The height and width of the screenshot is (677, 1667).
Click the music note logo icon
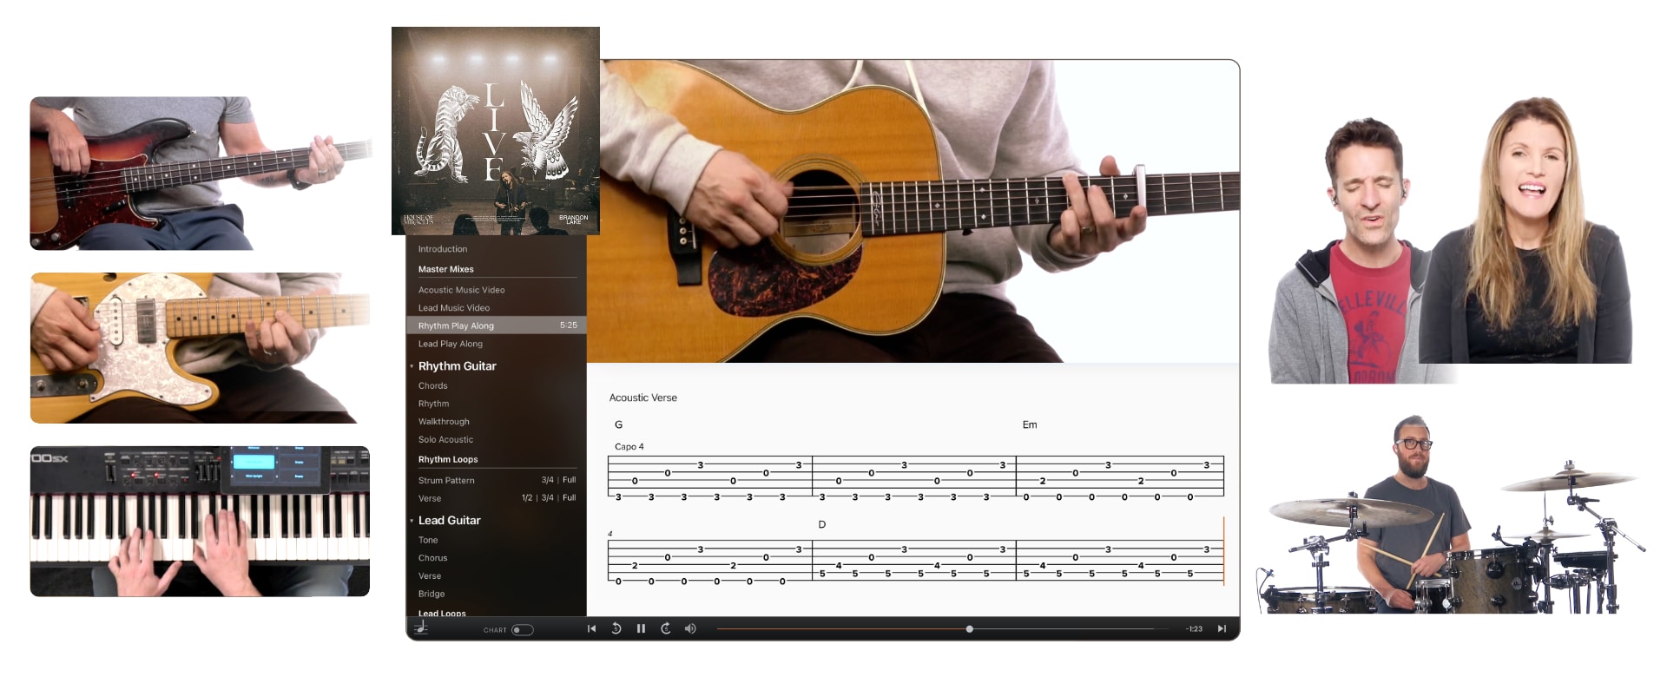click(421, 628)
